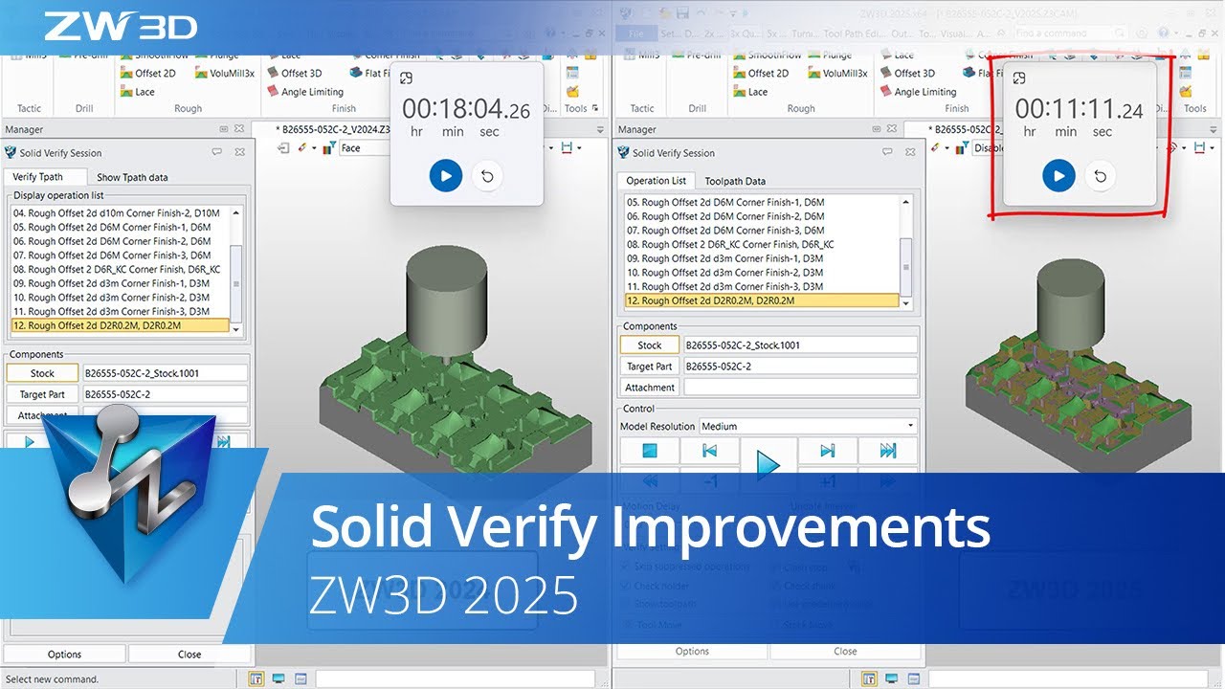Click exit icon in left viewport toolbar
This screenshot has height=689, width=1225.
[284, 147]
